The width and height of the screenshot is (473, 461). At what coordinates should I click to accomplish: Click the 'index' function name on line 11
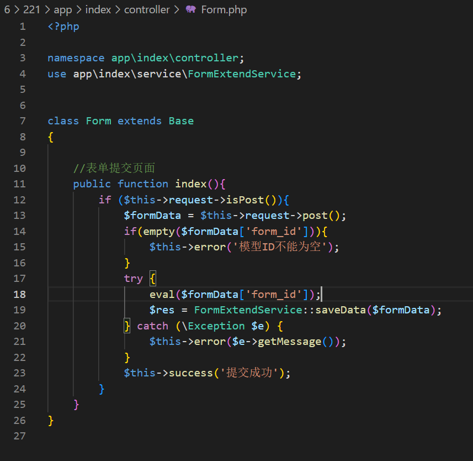[x=190, y=184]
